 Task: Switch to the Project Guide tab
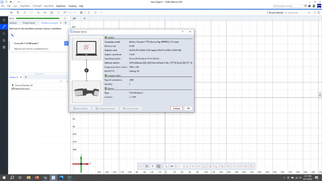pyautogui.click(x=29, y=23)
